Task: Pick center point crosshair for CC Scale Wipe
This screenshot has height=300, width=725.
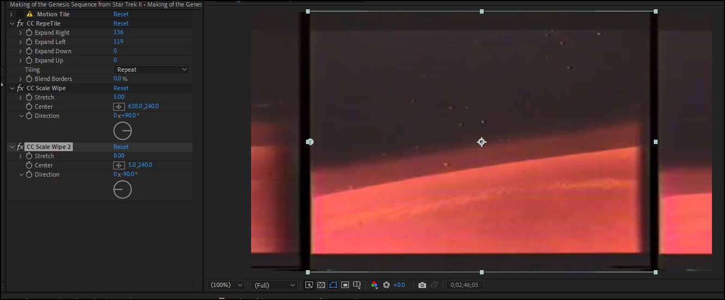Action: pos(119,107)
